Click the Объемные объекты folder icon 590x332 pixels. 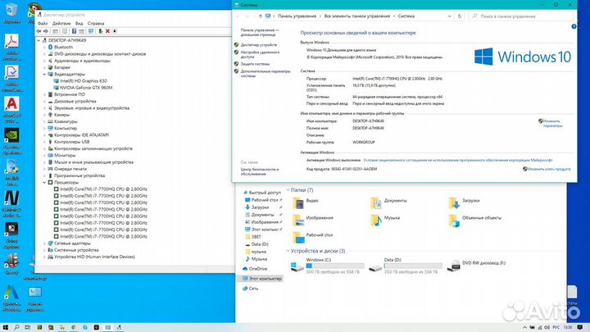[454, 221]
